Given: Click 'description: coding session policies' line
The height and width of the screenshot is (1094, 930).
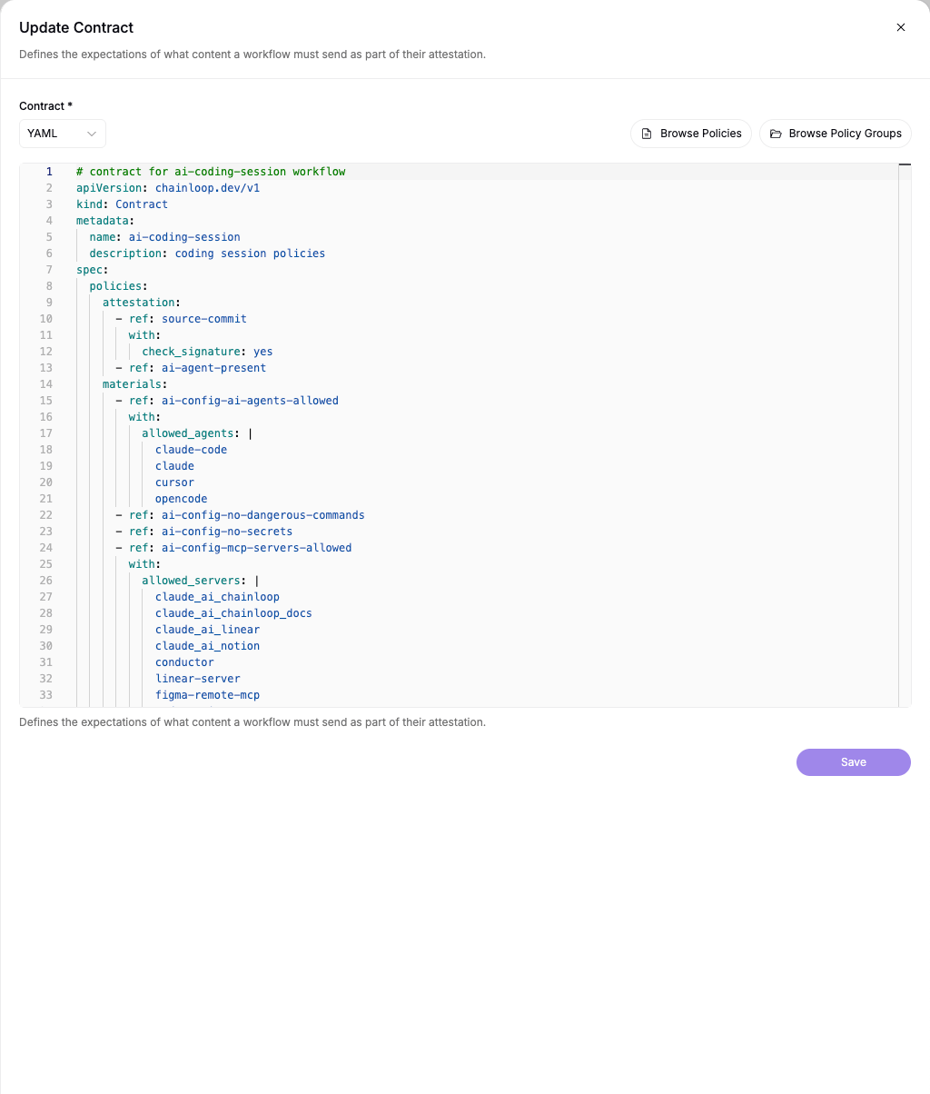Looking at the screenshot, I should (207, 254).
